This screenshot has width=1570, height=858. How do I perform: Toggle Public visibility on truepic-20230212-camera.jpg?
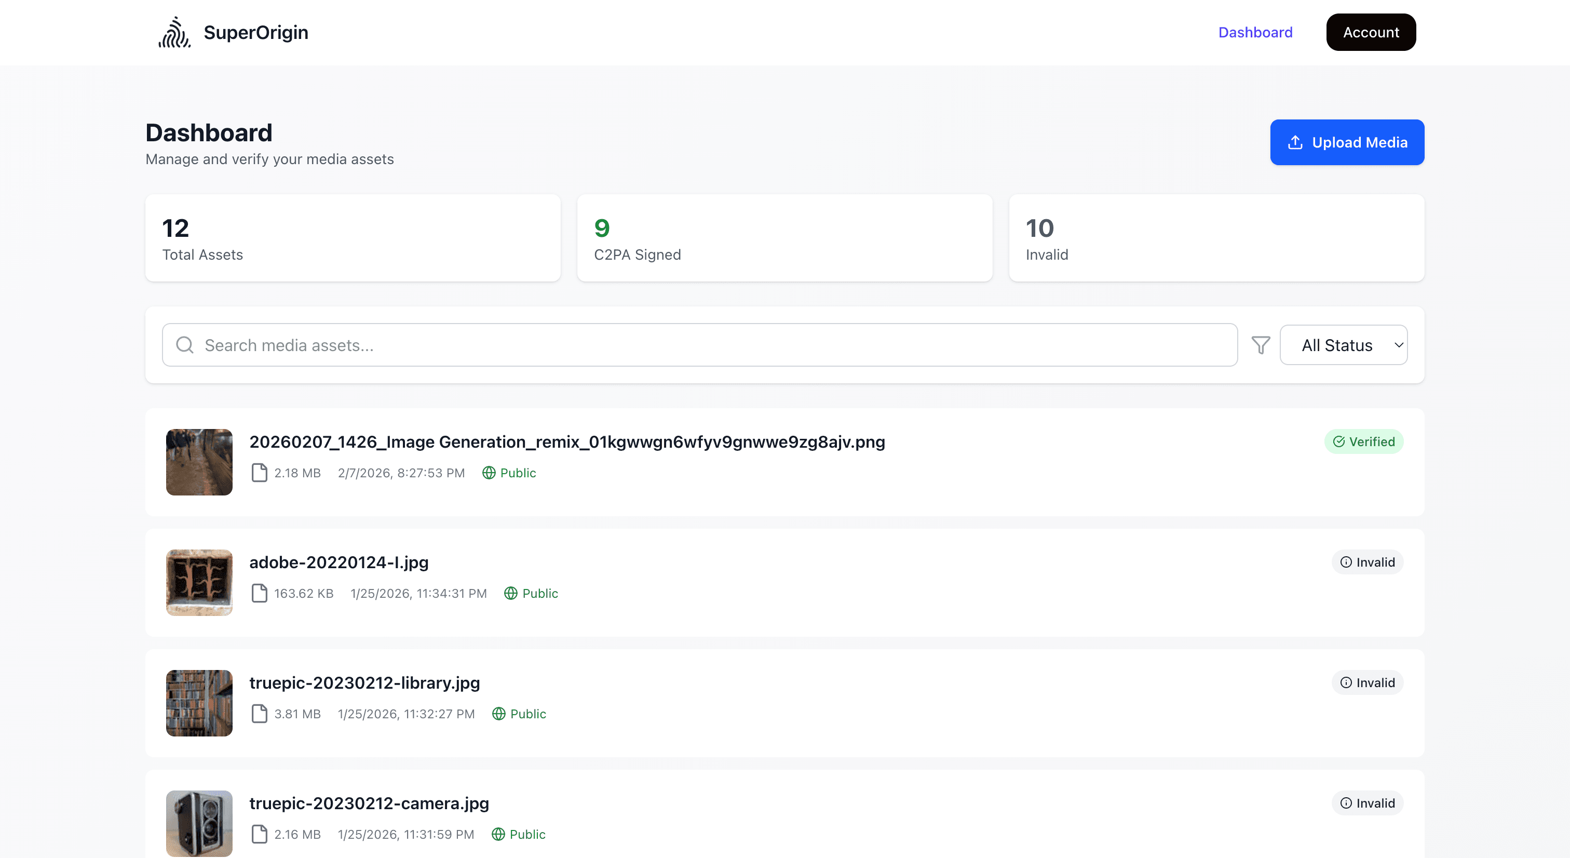(519, 834)
